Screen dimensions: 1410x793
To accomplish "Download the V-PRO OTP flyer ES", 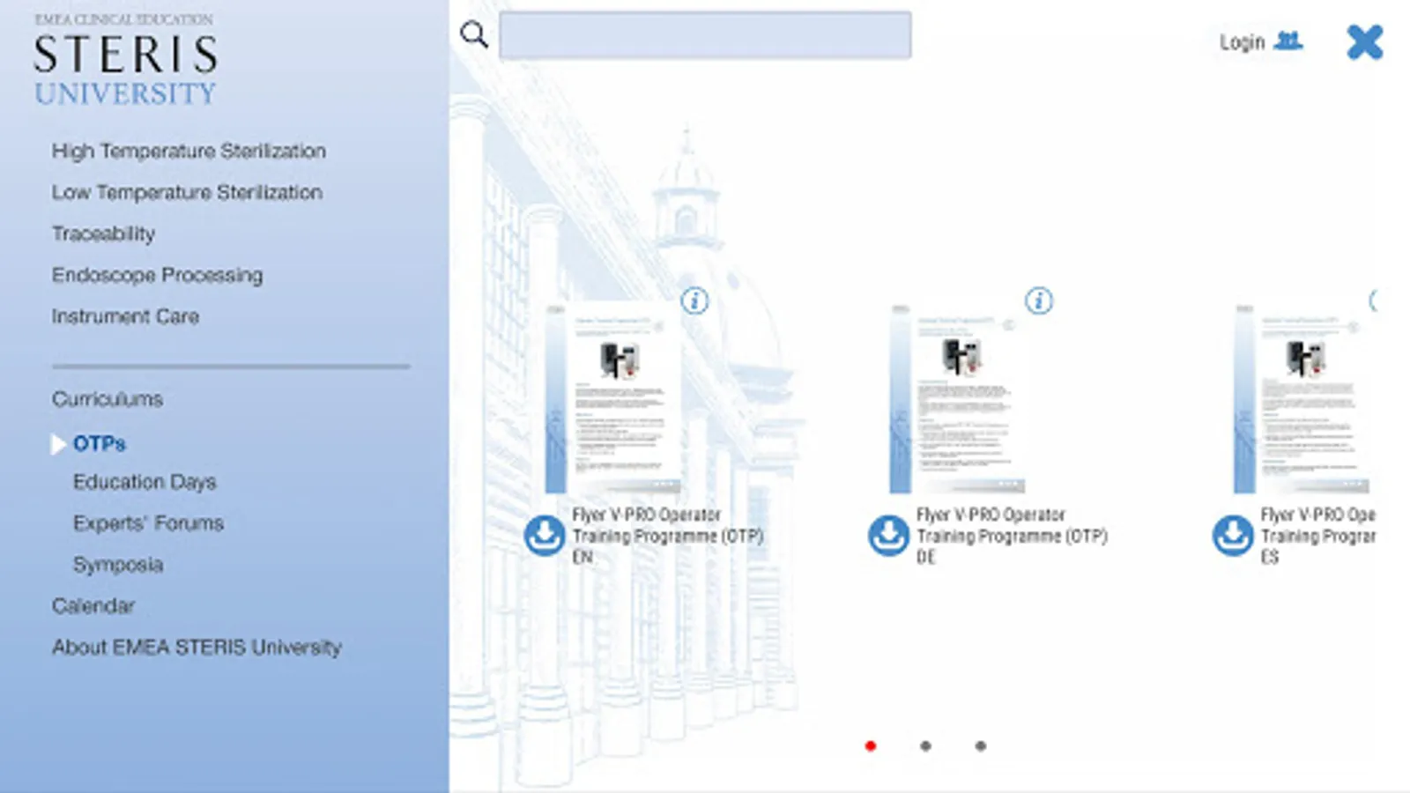I will pos(1233,535).
